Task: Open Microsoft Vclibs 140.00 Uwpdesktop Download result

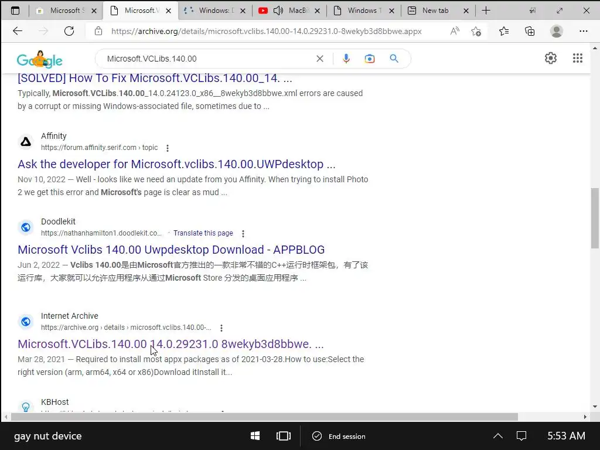Action: 171,250
